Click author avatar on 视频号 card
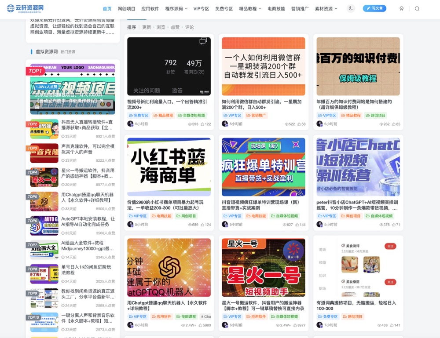440x338 pixels. [131, 124]
